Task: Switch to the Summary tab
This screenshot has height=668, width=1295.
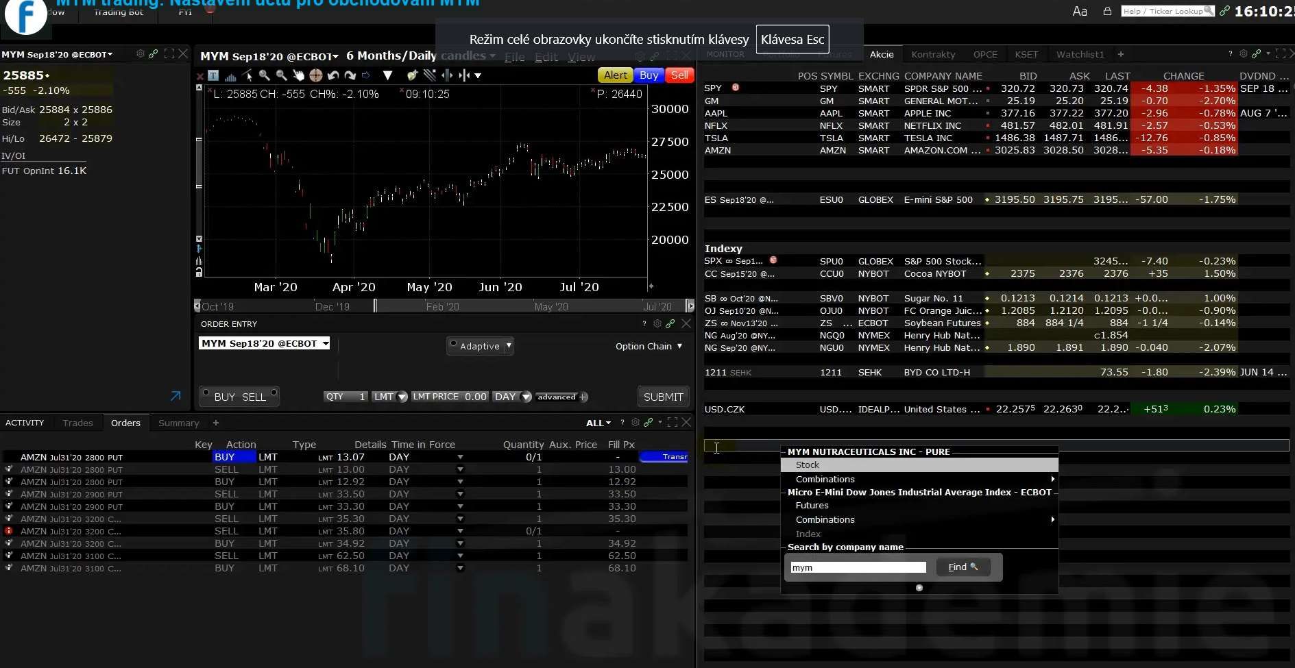Action: (179, 423)
